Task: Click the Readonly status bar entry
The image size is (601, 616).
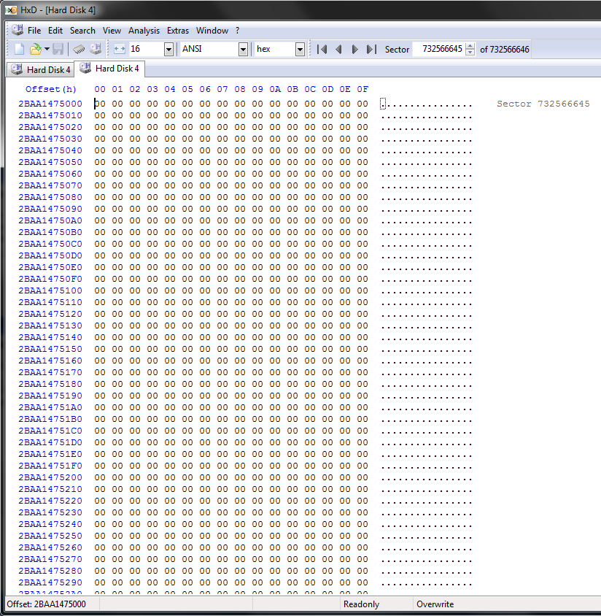Action: click(x=361, y=604)
